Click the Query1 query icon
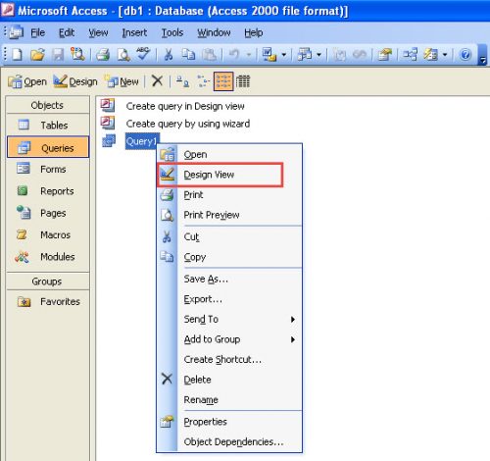Screen dimensions: 490x461 pos(109,141)
